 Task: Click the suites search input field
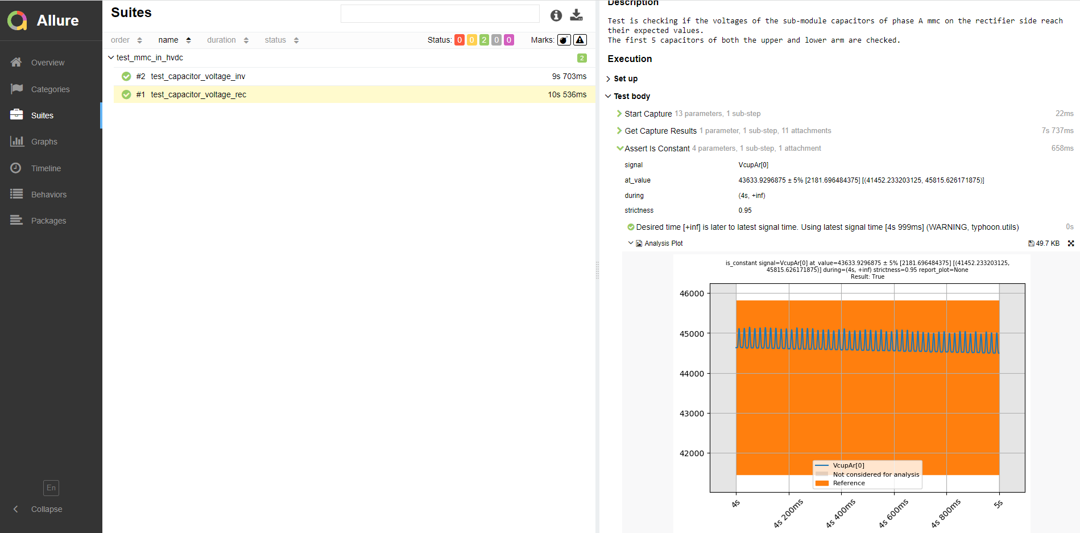(x=440, y=14)
